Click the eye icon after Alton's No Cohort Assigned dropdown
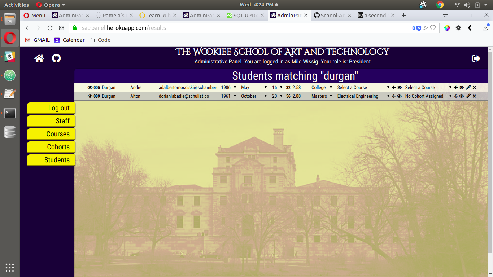The height and width of the screenshot is (277, 493). click(461, 96)
